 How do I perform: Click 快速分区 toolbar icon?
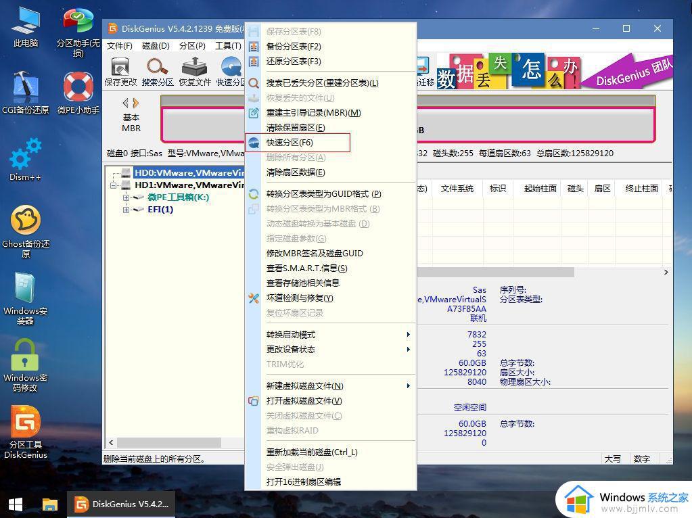click(x=230, y=72)
